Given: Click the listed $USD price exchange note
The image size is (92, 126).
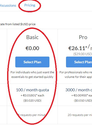Looking at the screenshot, I should coord(18,24).
